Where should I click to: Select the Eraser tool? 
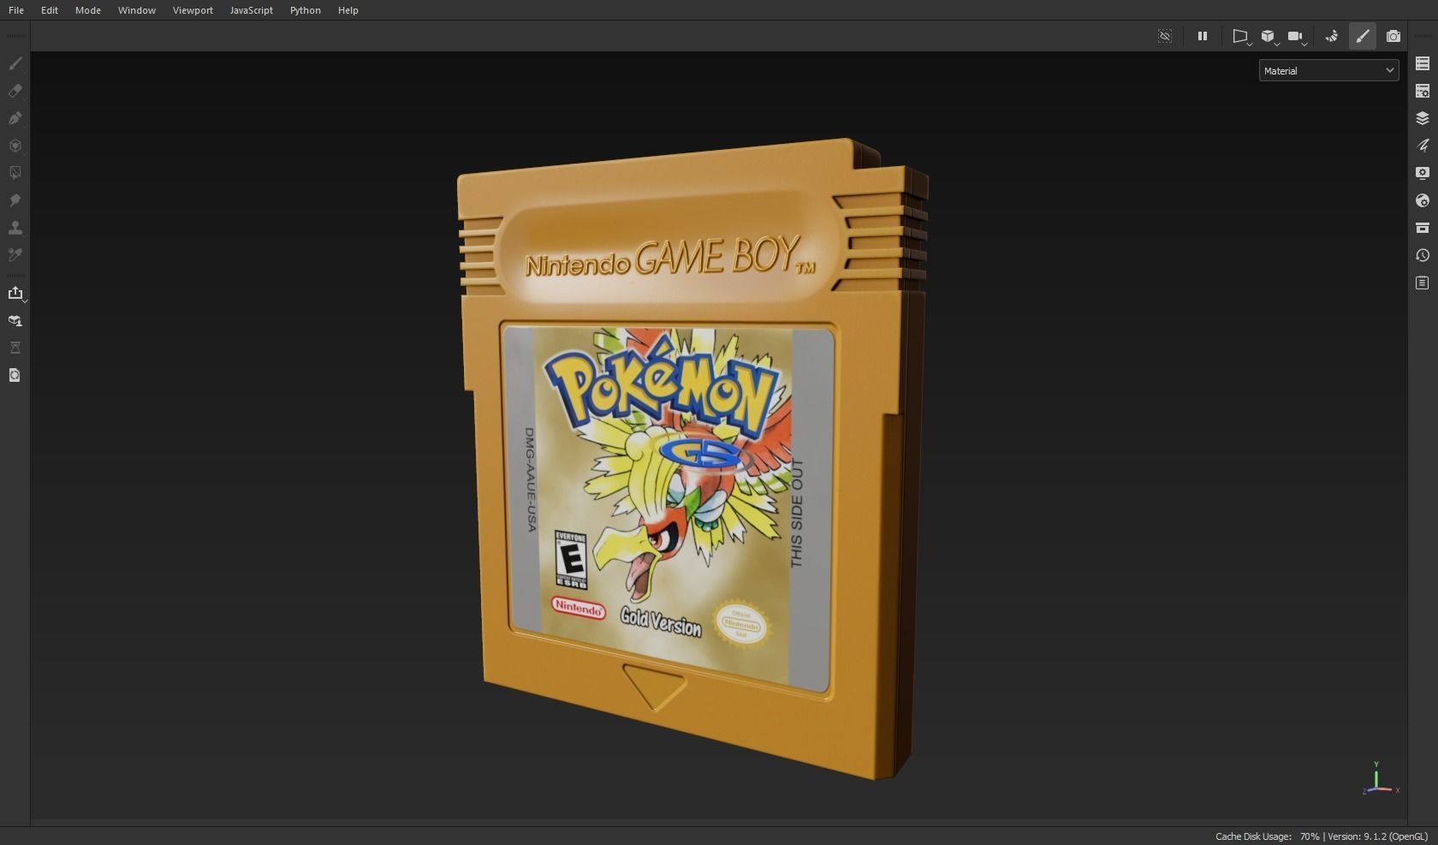pyautogui.click(x=15, y=91)
